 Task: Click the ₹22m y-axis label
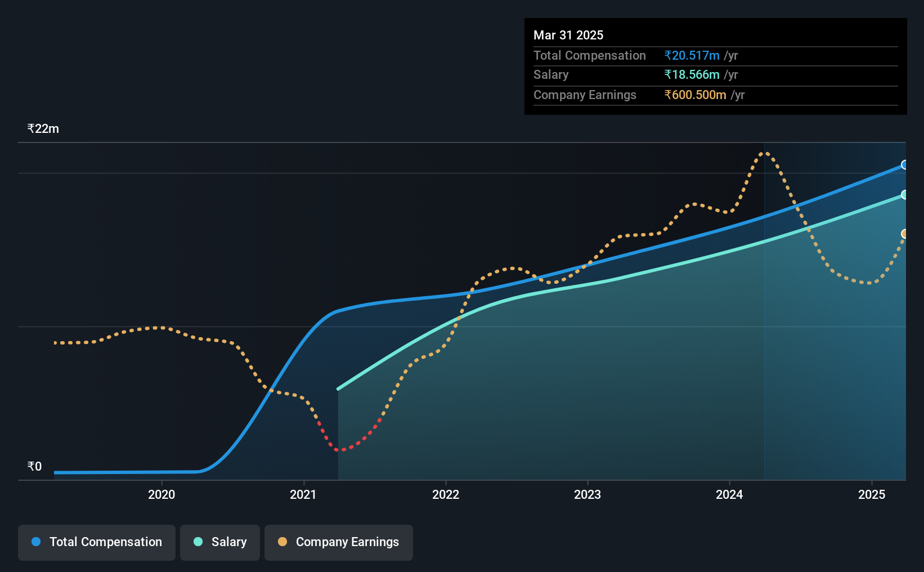click(x=43, y=128)
